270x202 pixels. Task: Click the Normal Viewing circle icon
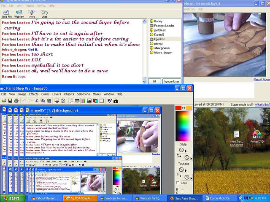(x=63, y=101)
